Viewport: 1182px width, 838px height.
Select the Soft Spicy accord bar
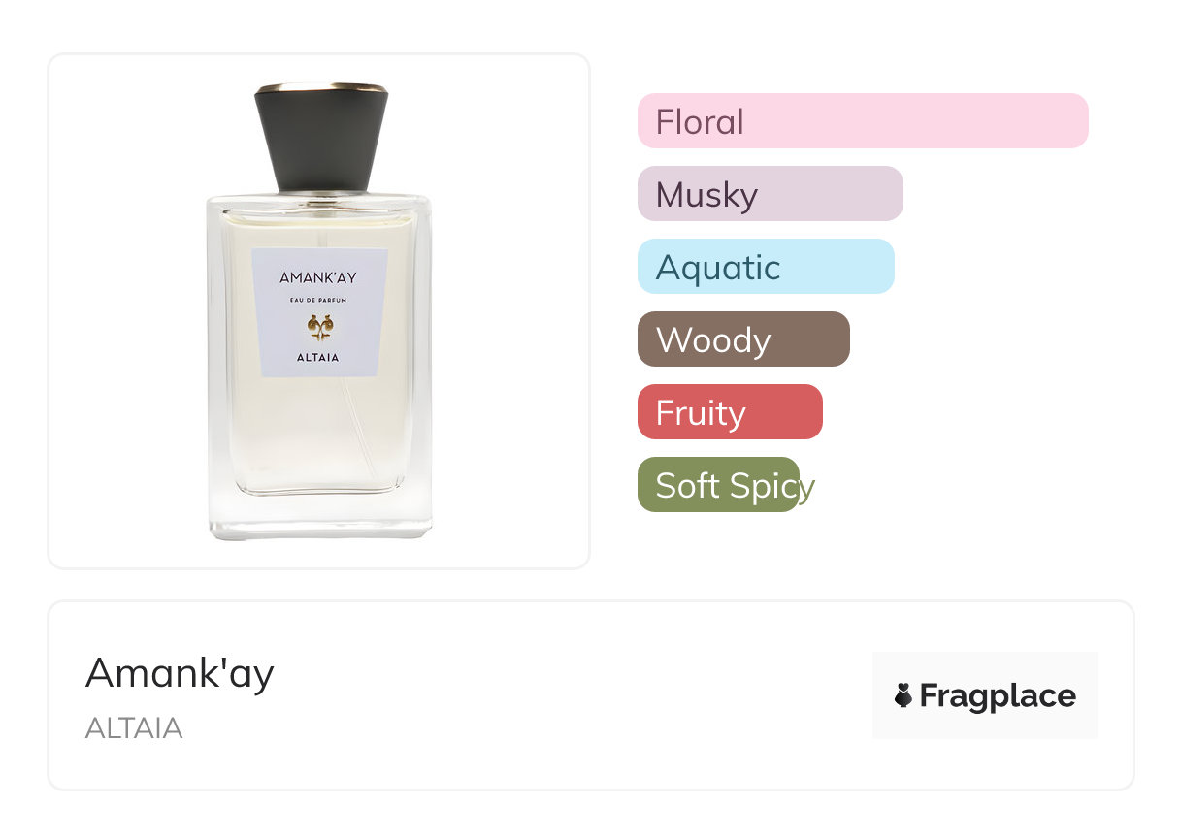click(719, 485)
